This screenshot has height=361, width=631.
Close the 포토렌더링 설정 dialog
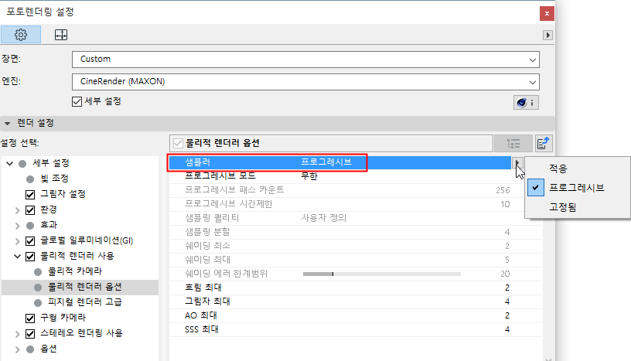tap(547, 13)
